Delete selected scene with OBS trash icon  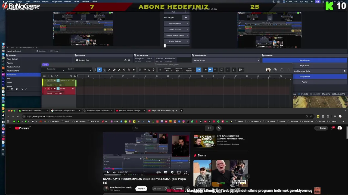tap(12, 89)
